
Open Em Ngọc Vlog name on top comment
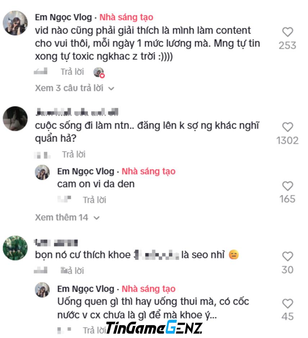63,18
